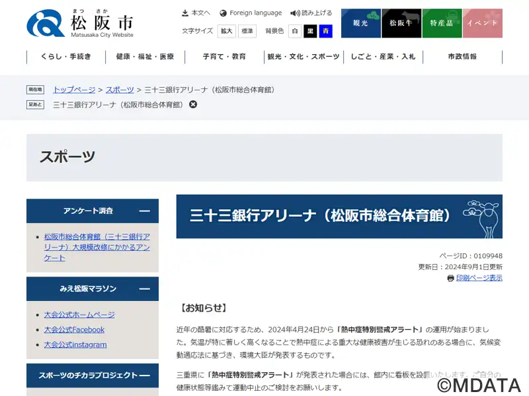This screenshot has width=529, height=396.
Task: Open 大会公式Facebook link
Action: point(74,329)
